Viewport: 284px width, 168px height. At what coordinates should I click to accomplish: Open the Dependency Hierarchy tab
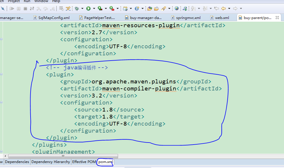click(51, 162)
